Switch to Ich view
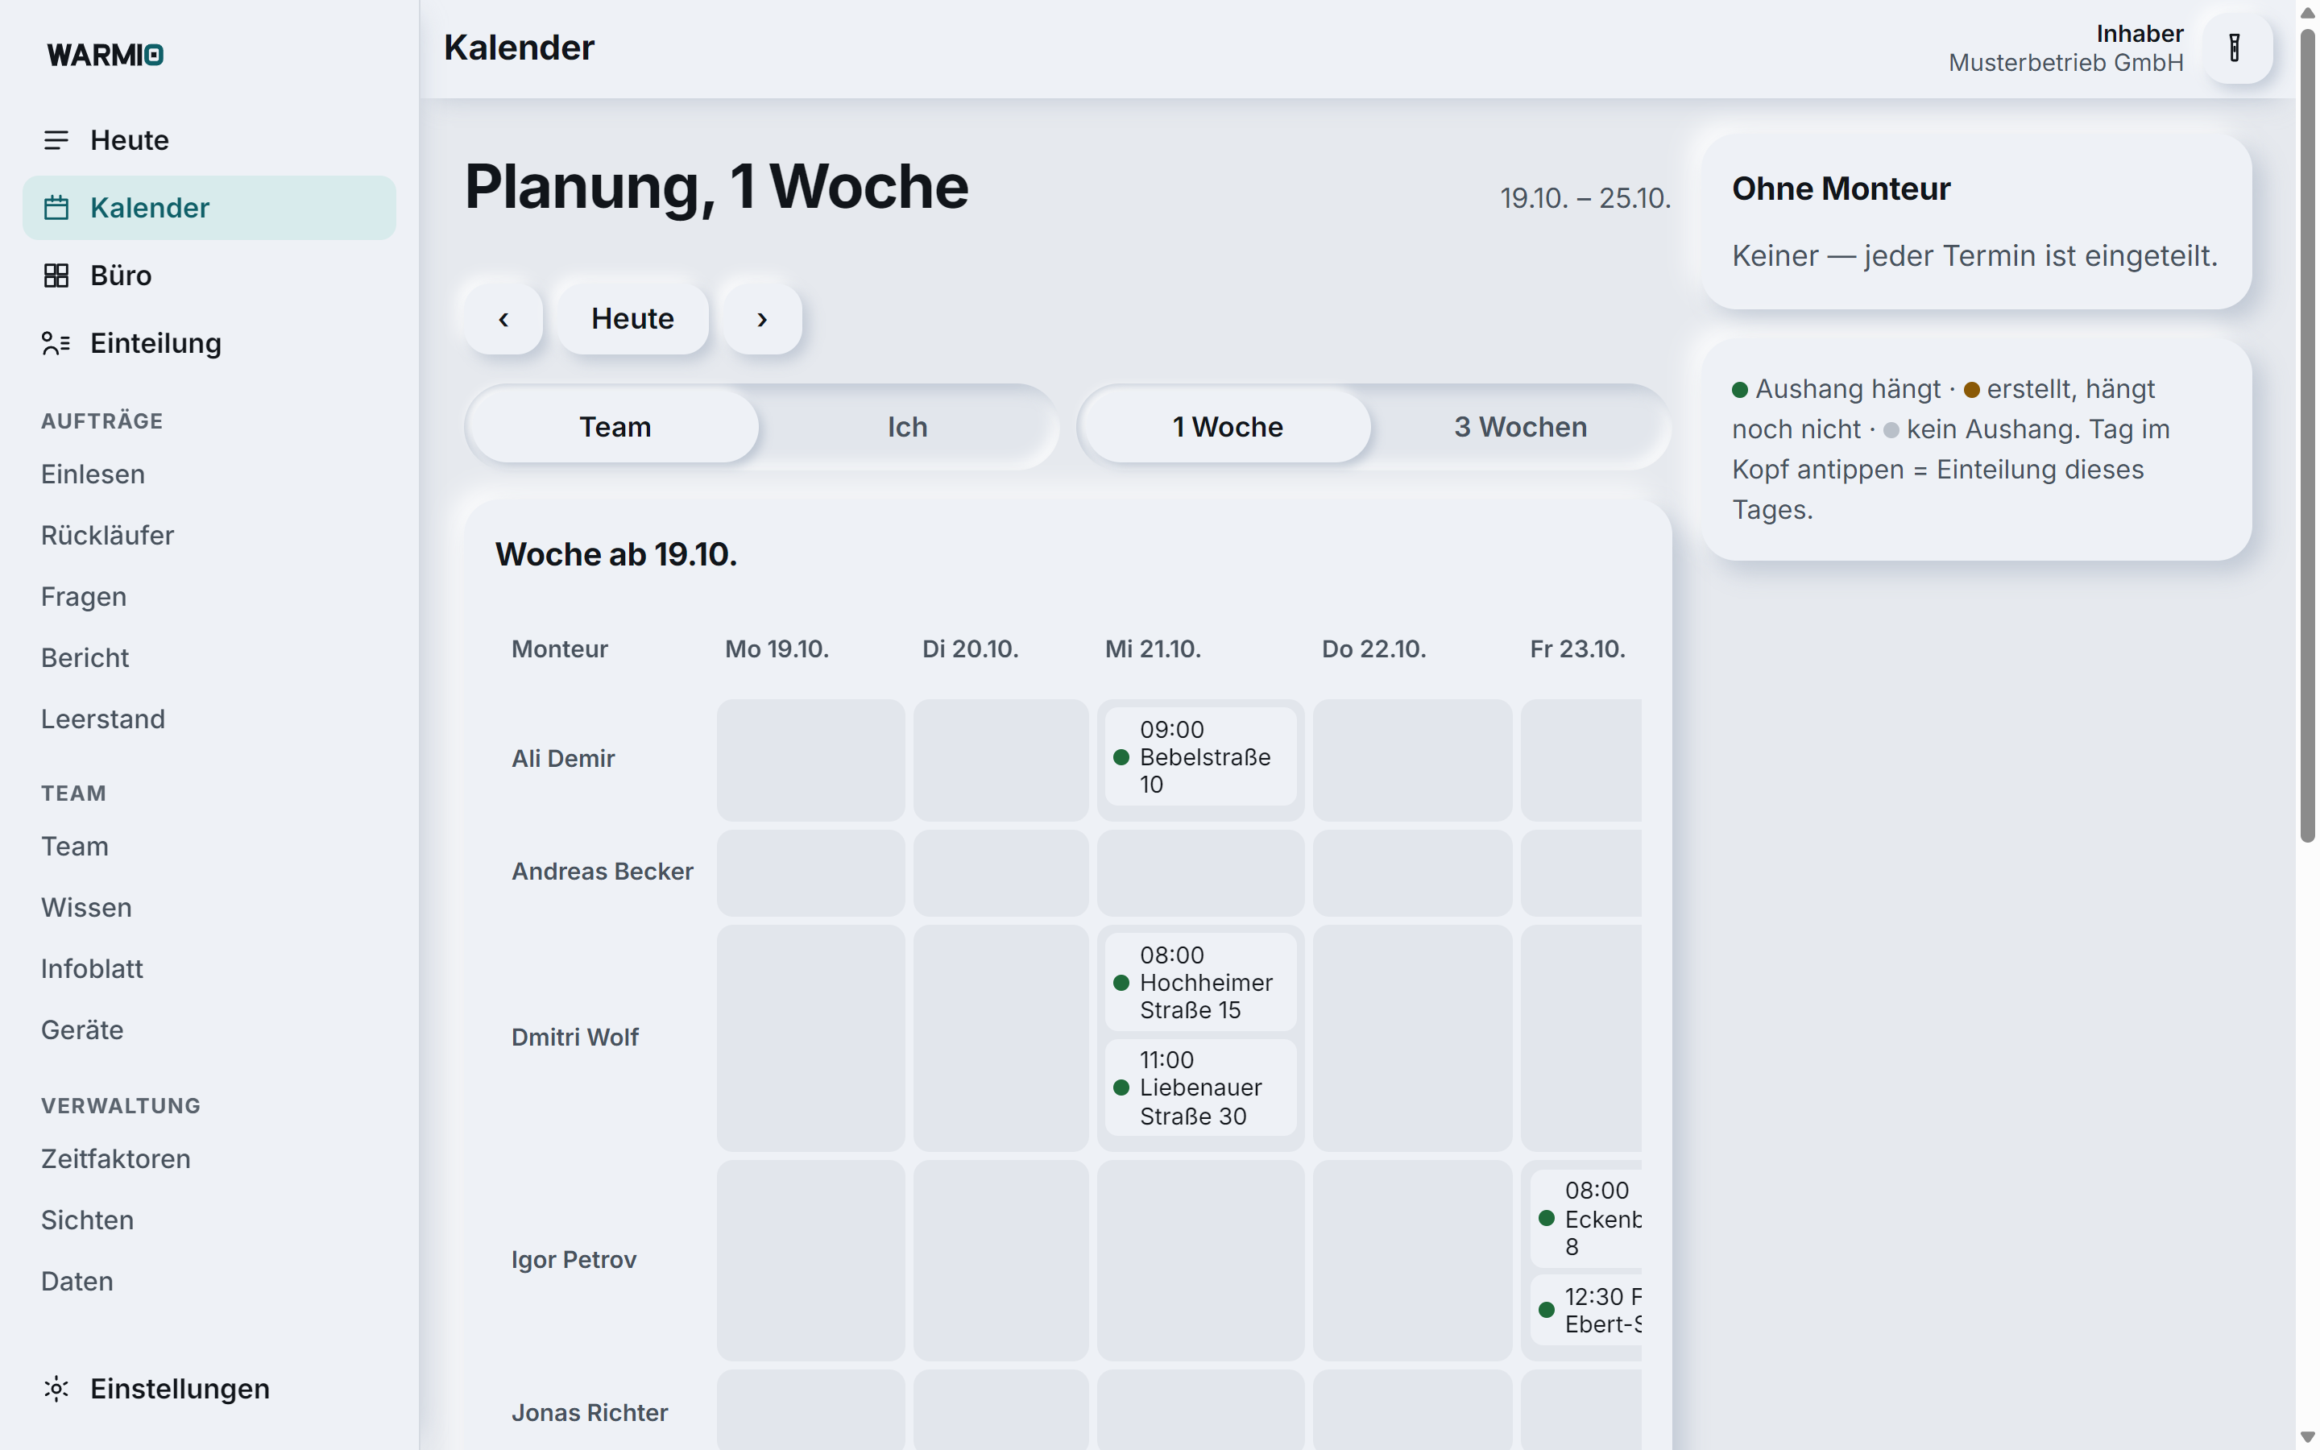 point(907,427)
